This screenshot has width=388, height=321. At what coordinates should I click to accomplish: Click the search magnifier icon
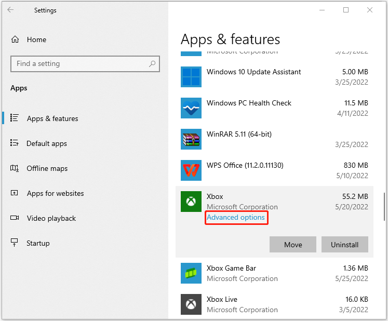click(152, 64)
